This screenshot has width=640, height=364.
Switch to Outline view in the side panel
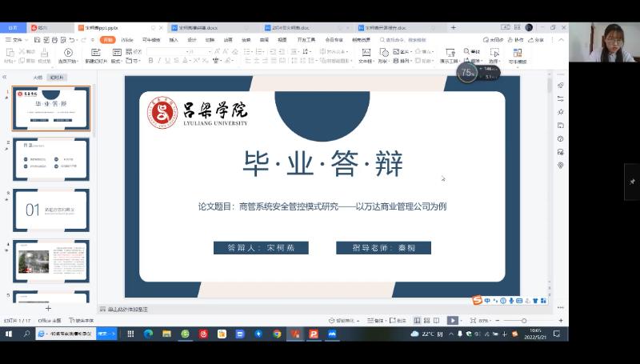tap(37, 78)
